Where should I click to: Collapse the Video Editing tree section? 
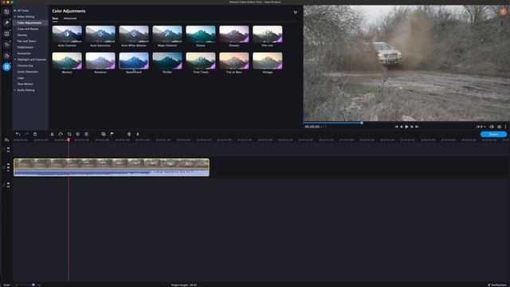(x=14, y=17)
